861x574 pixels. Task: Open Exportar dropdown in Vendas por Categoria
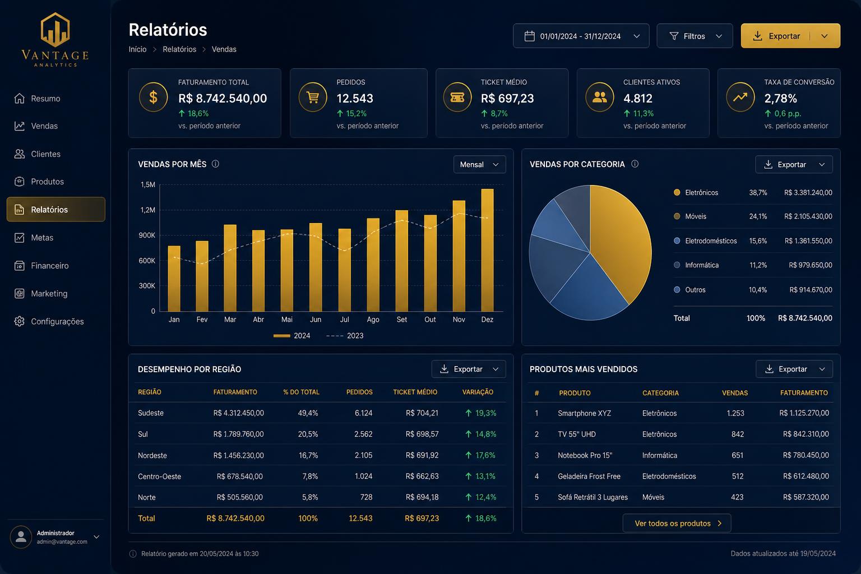point(794,164)
